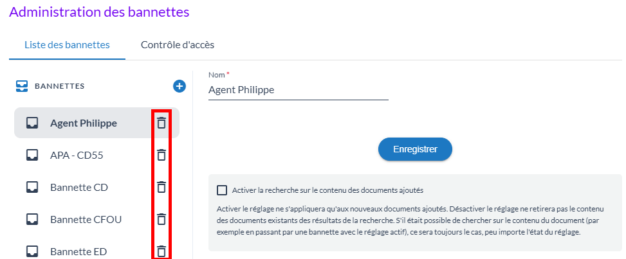Open Bannette CFOU from the list

(x=86, y=219)
